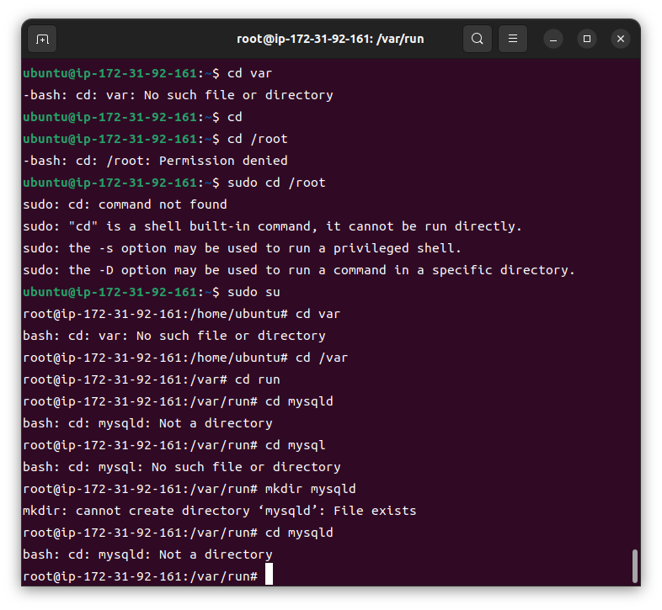Click the cursor at the final /var/run# prompt
Screen dimensions: 662x610
tap(269, 574)
